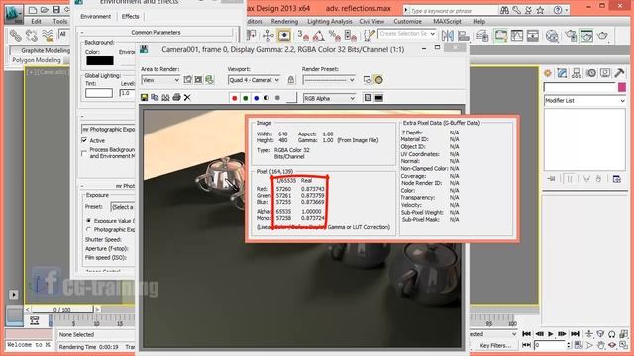This screenshot has width=634, height=356.
Task: Open the RGB Alpha channel dropdown
Action: (330, 98)
